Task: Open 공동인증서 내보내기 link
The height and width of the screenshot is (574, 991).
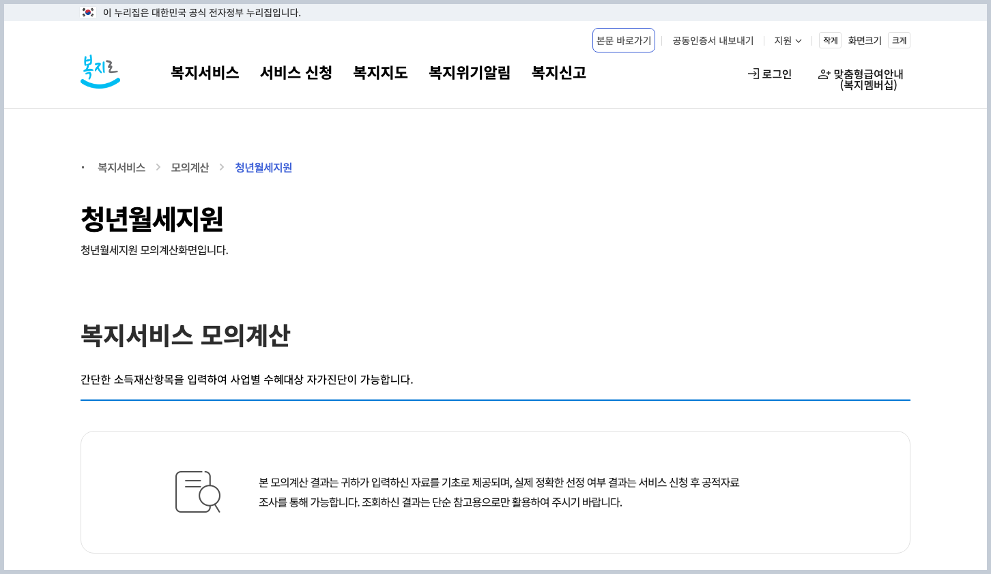Action: [x=713, y=41]
